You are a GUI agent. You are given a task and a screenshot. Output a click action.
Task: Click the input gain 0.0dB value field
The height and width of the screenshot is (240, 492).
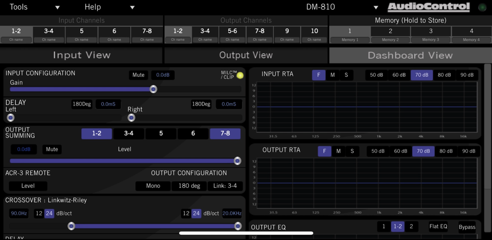[163, 75]
